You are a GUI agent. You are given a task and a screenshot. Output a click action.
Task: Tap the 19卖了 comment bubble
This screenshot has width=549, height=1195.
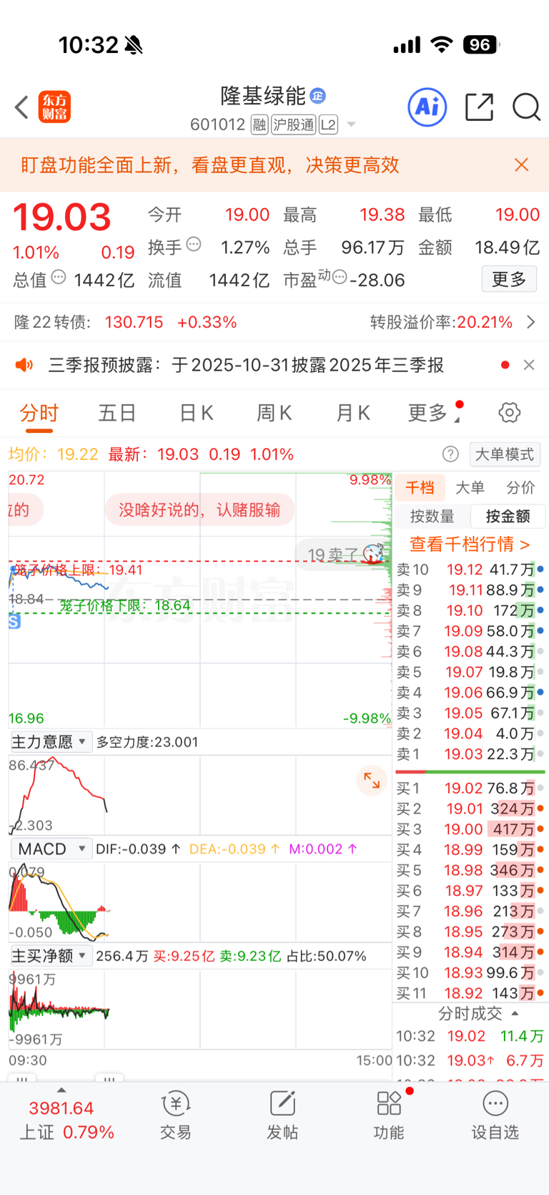342,555
